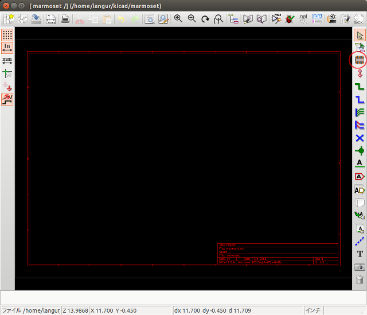Screen dimensions: 367x315
Task: Select the Place component tool
Action: (x=360, y=60)
